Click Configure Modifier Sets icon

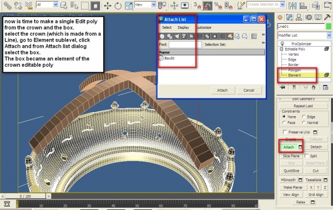click(325, 87)
